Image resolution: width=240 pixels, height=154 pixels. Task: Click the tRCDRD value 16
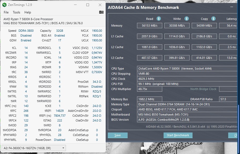pyautogui.click(x=26, y=58)
